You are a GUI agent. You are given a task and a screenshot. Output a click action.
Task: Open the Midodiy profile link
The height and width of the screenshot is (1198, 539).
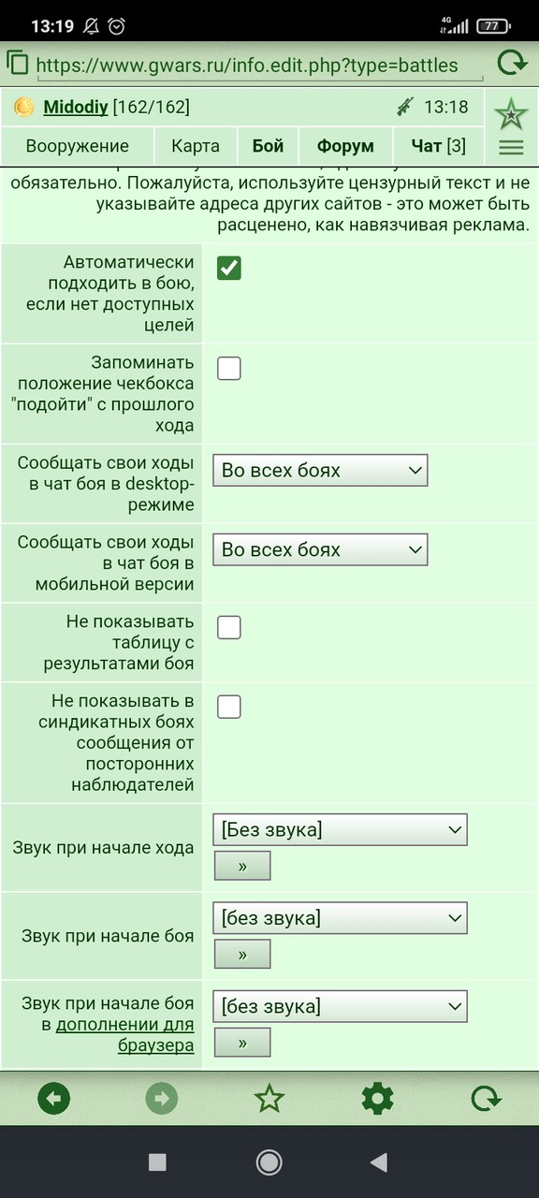76,108
